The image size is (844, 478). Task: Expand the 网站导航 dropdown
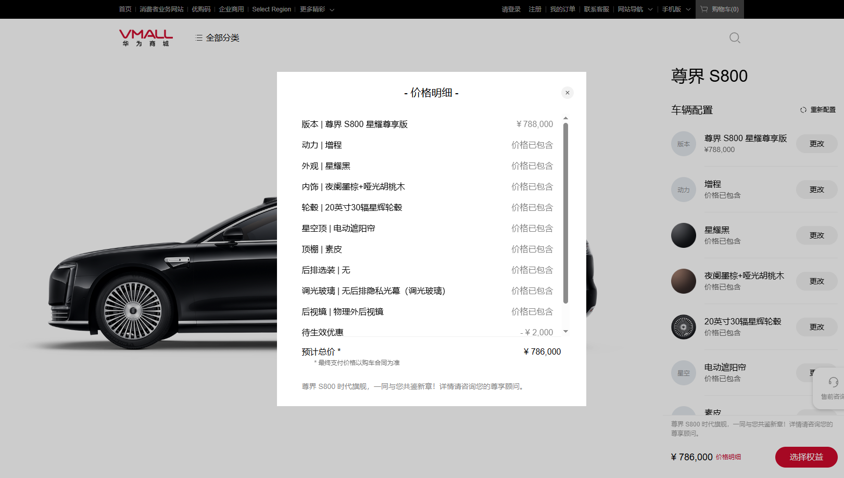point(635,9)
